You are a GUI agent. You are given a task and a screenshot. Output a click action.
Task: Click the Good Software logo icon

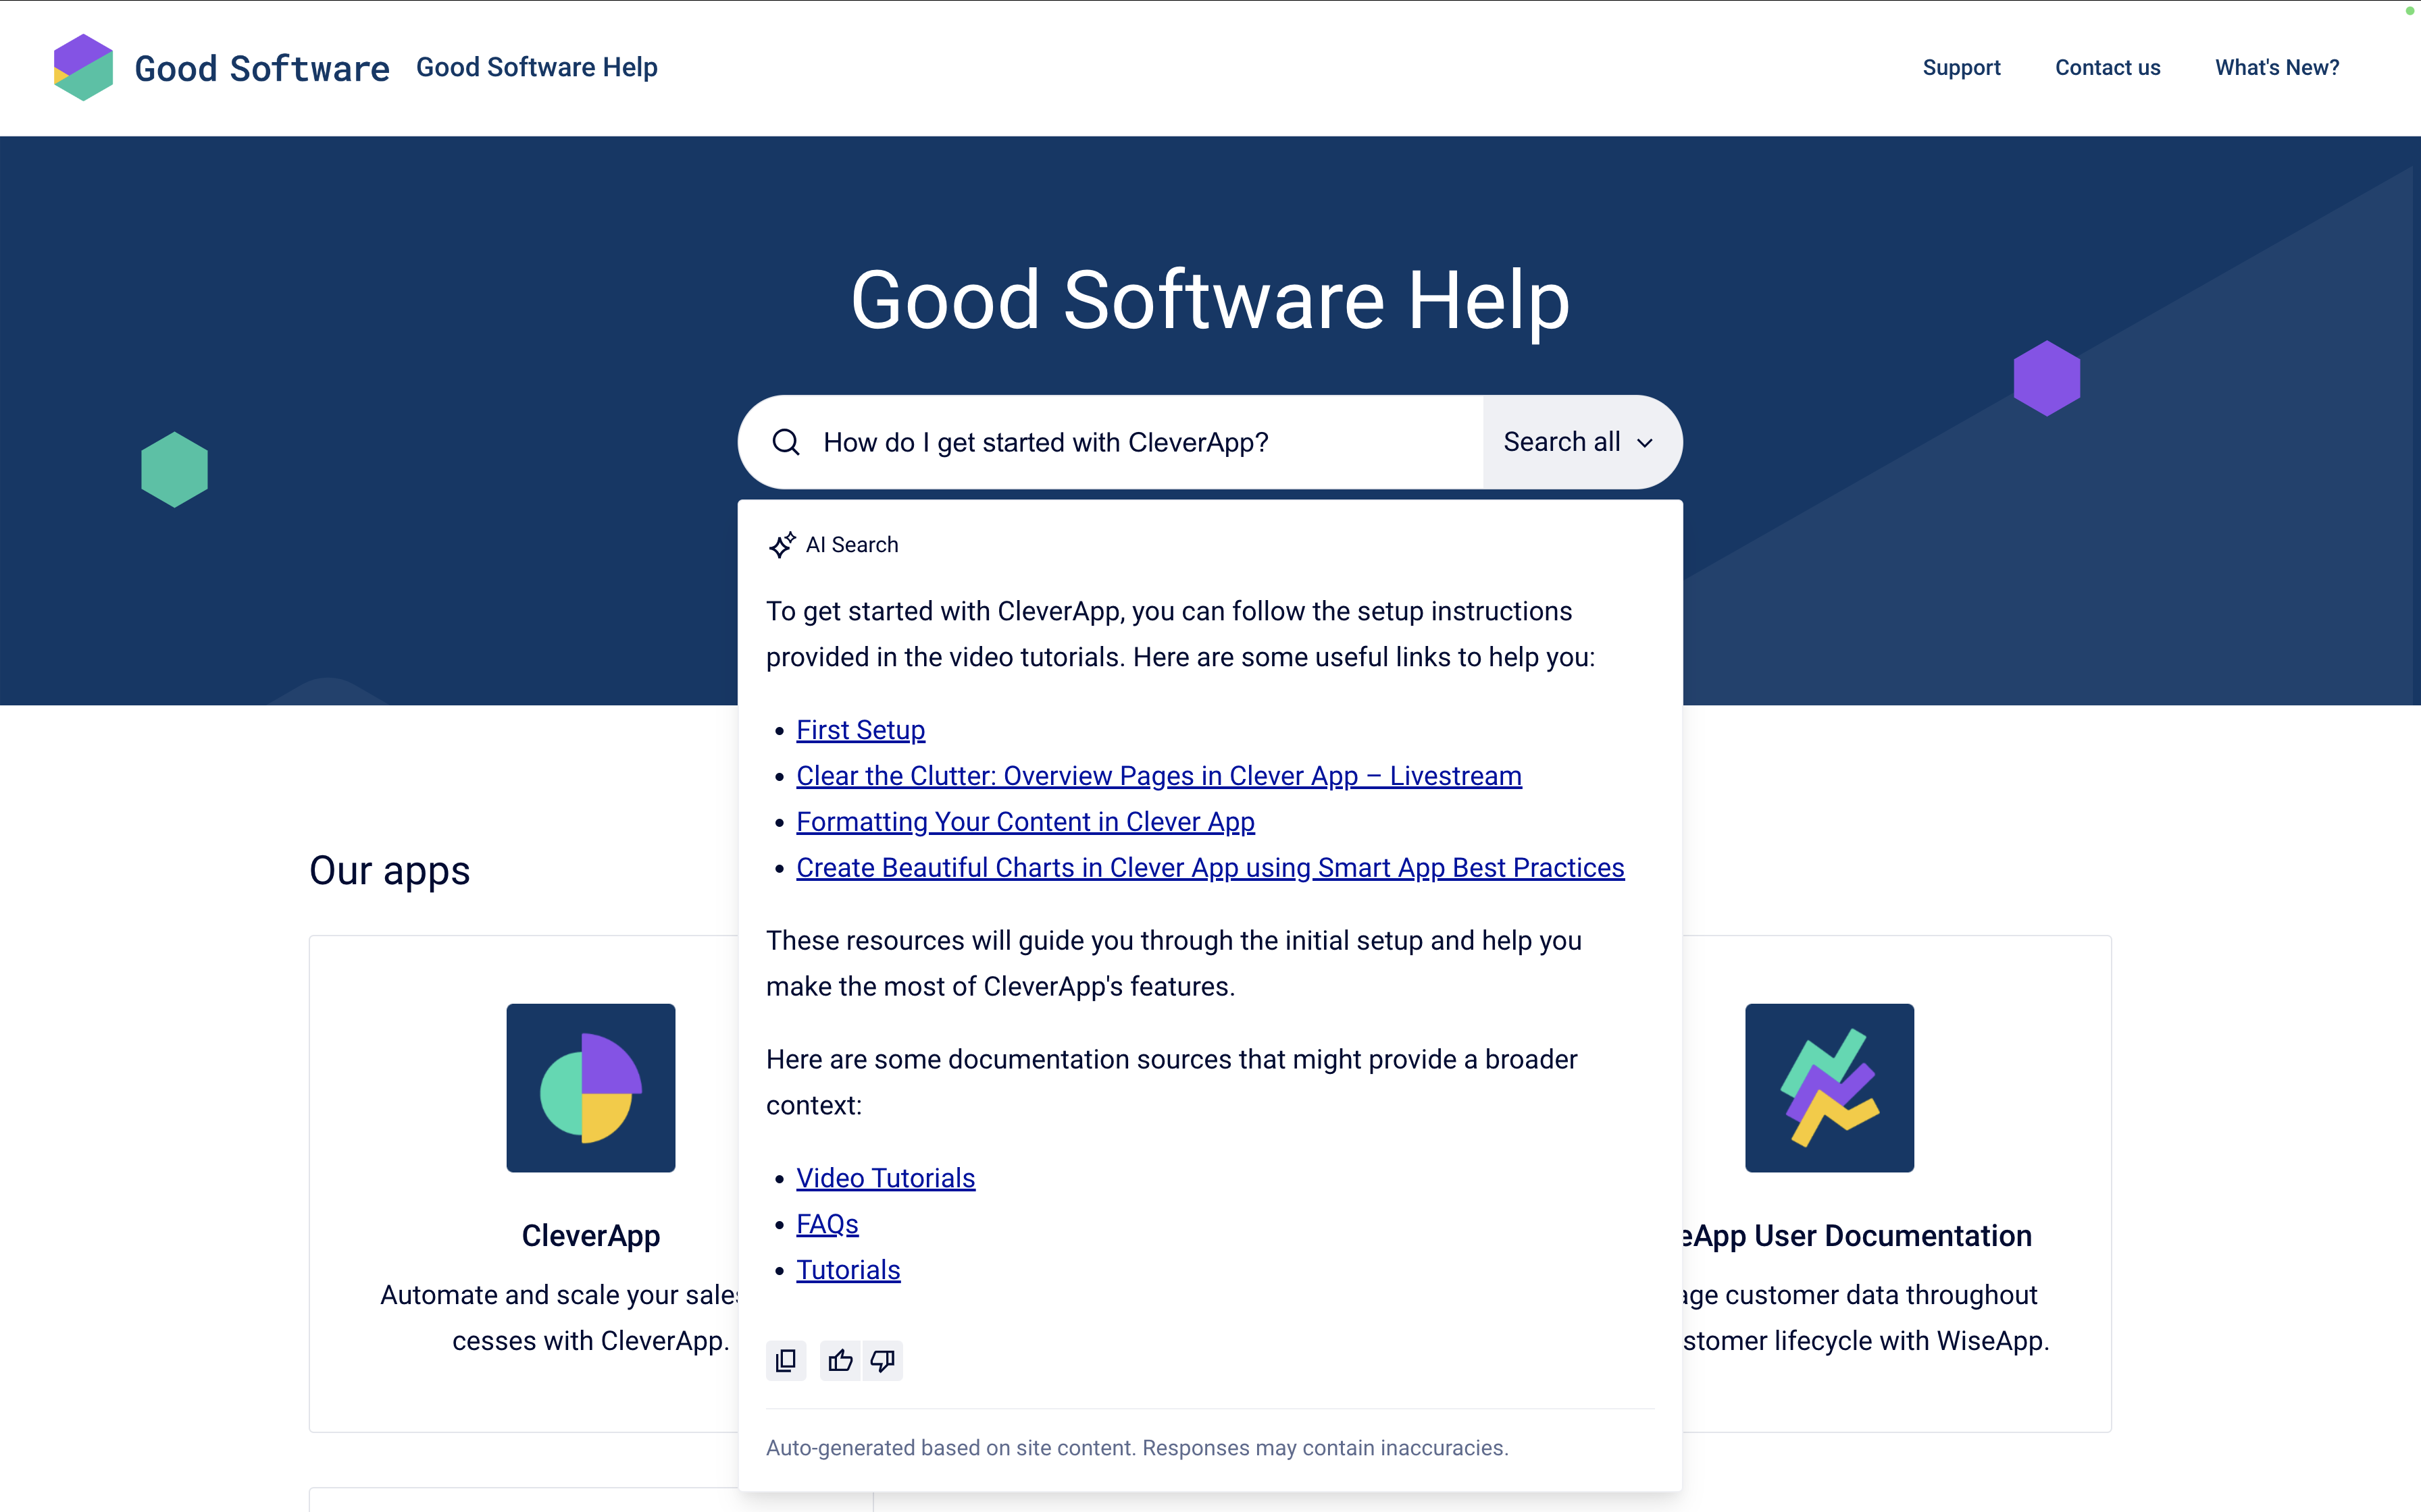click(80, 66)
